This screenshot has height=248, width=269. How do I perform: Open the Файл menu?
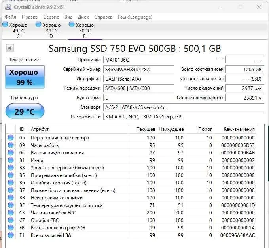click(10, 17)
